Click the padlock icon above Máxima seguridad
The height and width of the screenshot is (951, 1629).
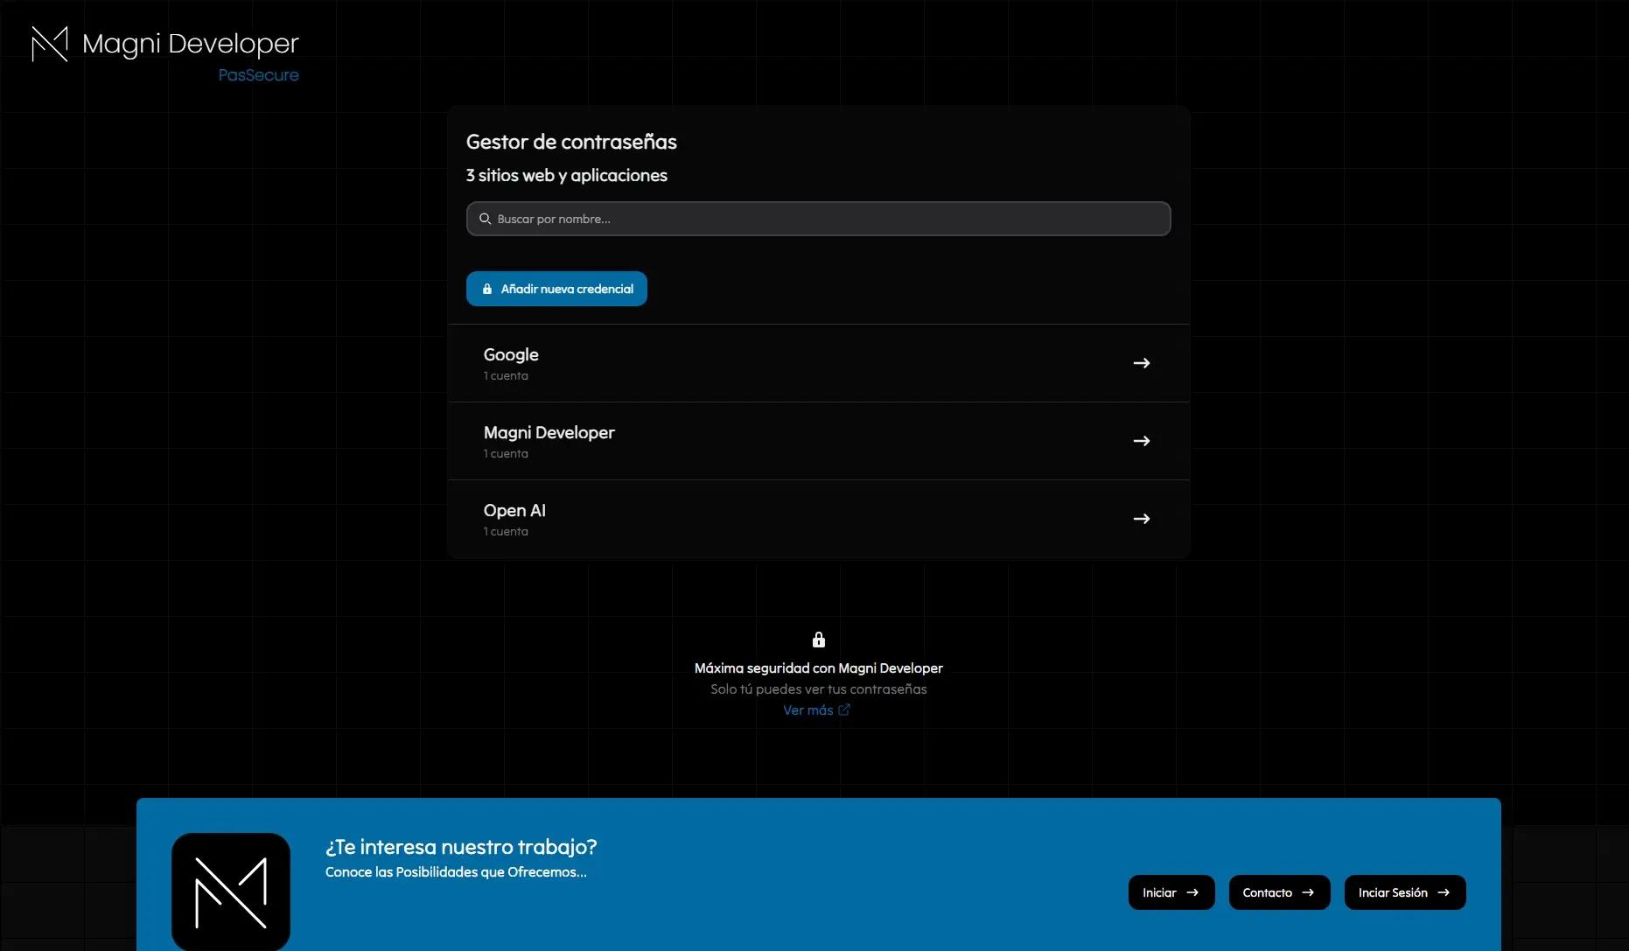[819, 640]
